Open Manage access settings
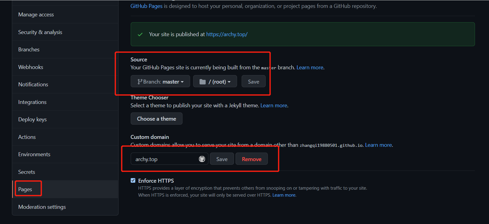489x224 pixels. tap(65, 15)
